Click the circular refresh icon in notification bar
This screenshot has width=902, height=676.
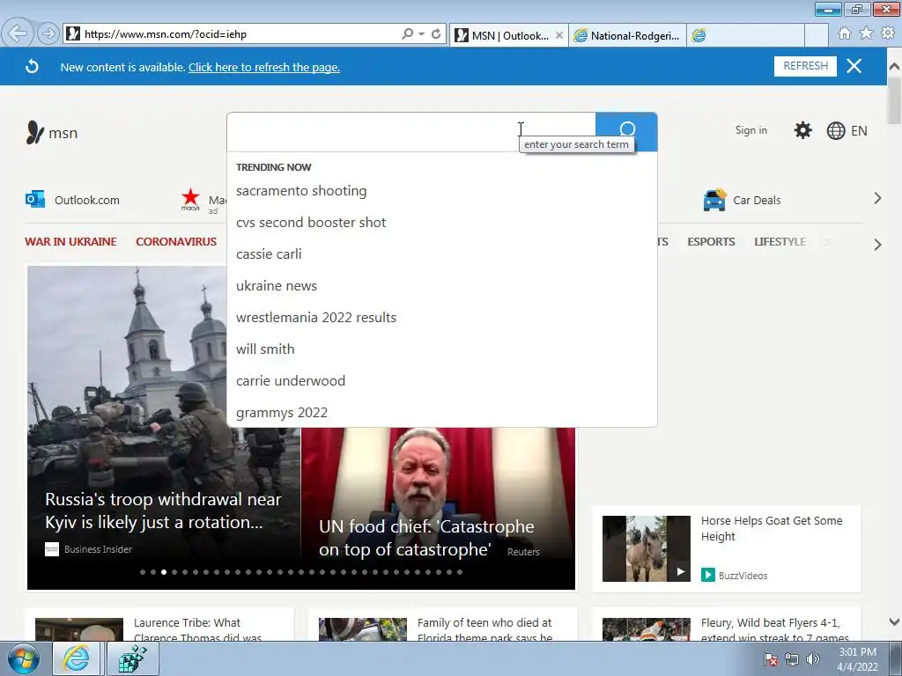coord(33,67)
